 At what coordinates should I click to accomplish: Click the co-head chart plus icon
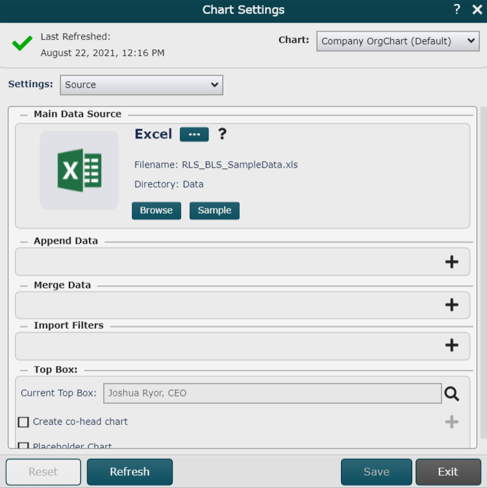tap(451, 422)
